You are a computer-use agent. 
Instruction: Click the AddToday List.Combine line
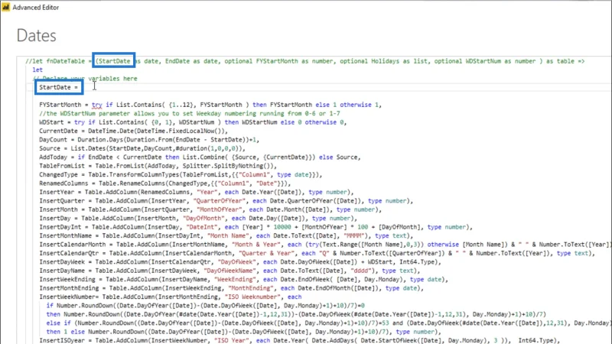click(200, 157)
